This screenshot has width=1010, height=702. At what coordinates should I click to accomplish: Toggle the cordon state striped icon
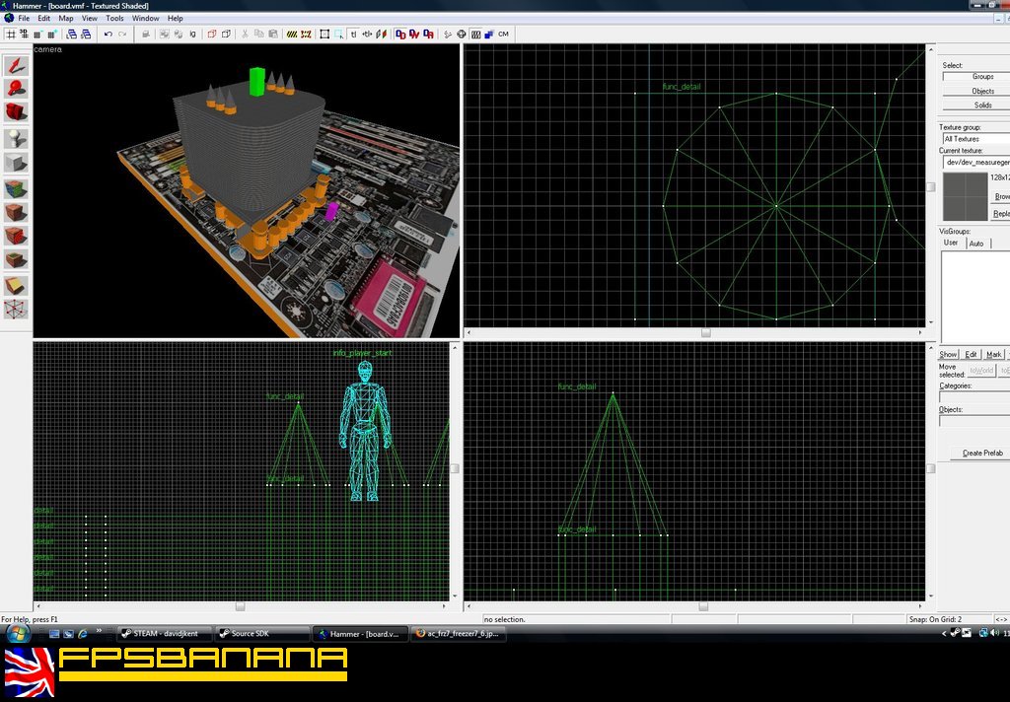point(292,35)
